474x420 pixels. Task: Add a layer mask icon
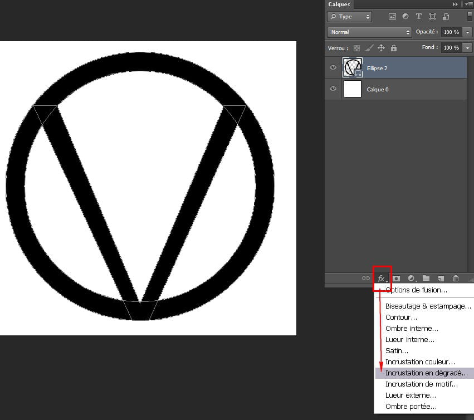pos(397,278)
